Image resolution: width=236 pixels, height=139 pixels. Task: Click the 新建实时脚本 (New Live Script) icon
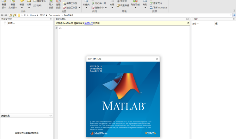(13, 1)
